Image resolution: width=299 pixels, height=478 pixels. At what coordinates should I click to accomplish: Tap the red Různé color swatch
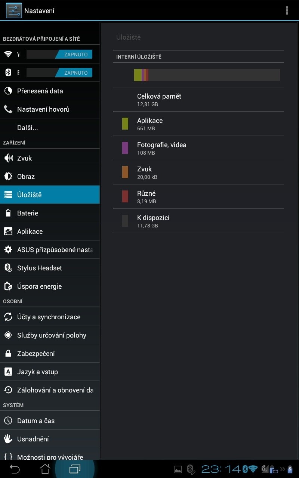pyautogui.click(x=125, y=196)
